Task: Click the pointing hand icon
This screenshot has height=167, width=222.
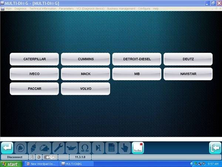Action: (124, 147)
